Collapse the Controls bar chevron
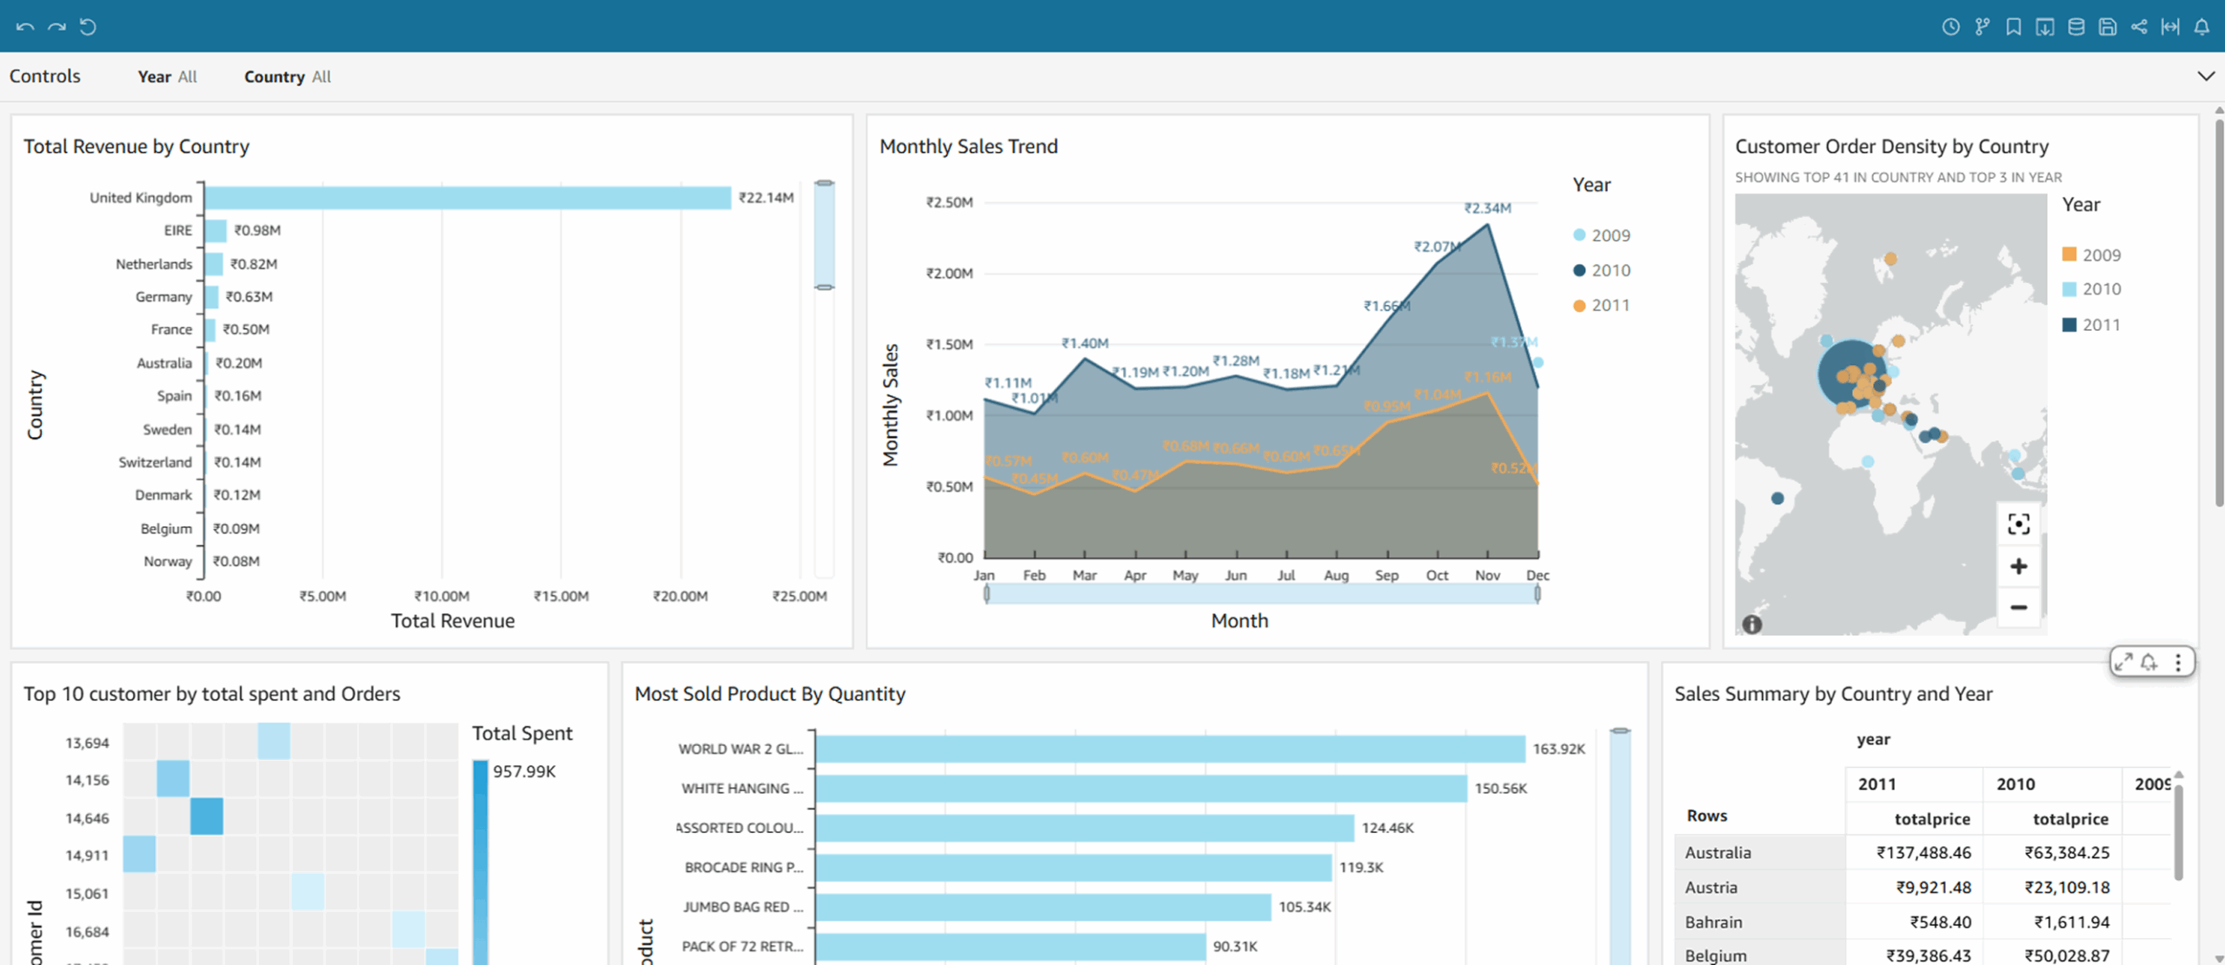Screen dimensions: 2225x965 click(2206, 76)
